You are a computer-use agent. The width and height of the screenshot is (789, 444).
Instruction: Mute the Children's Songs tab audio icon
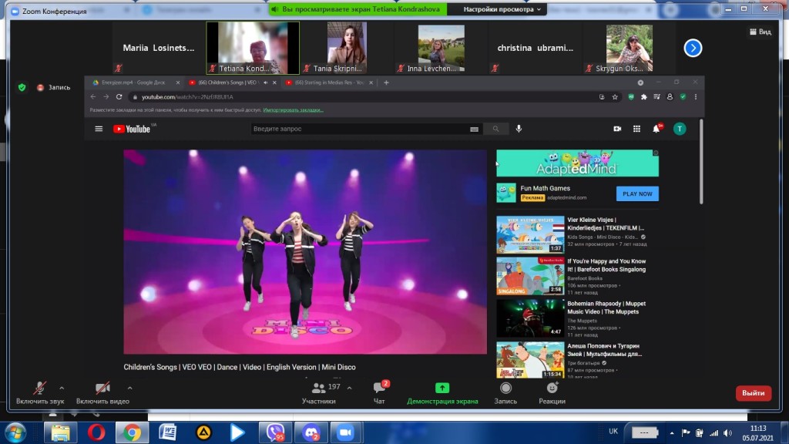pos(265,82)
